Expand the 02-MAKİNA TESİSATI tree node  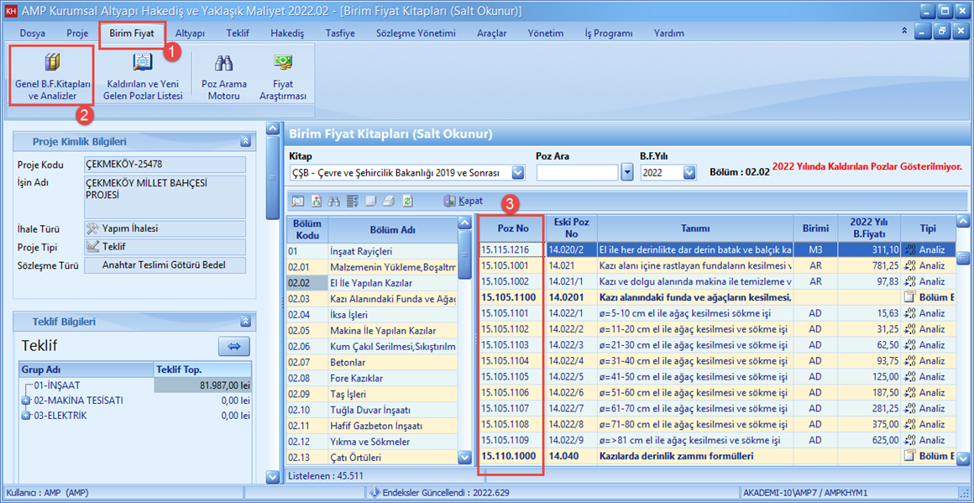26,401
